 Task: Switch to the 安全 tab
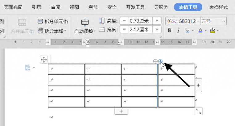[112, 7]
